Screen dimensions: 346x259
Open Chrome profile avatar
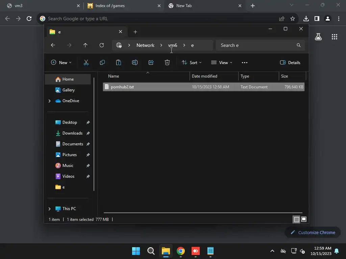[328, 19]
